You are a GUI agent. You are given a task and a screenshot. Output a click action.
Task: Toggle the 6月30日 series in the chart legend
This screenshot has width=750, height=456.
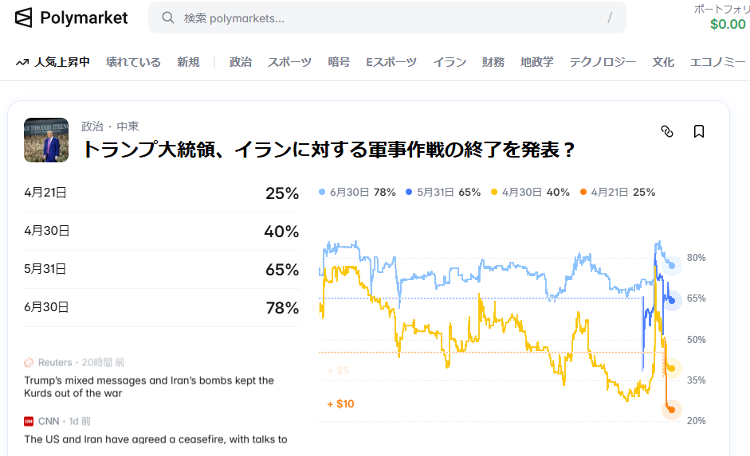tap(357, 193)
